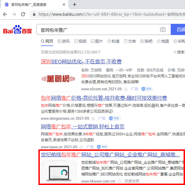Click the www.e5com.net 2021-09 URL
This screenshot has width=185, height=185.
(101, 89)
